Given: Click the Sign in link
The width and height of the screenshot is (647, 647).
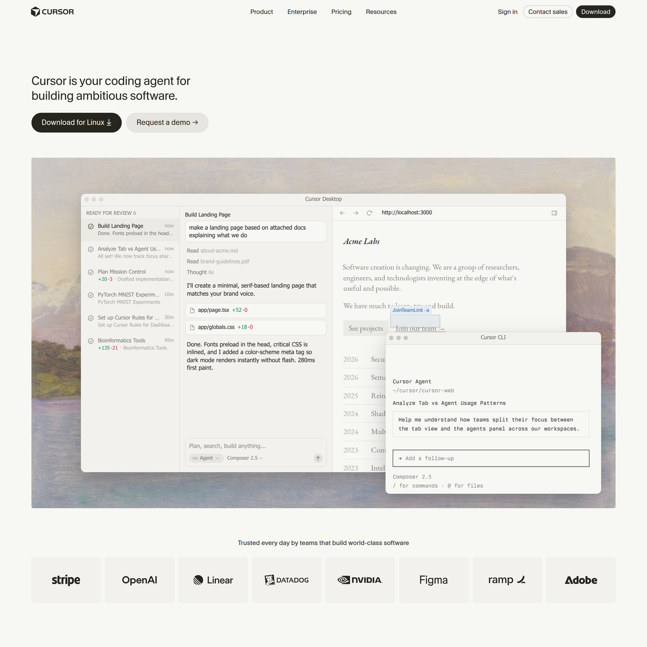Looking at the screenshot, I should pyautogui.click(x=507, y=12).
